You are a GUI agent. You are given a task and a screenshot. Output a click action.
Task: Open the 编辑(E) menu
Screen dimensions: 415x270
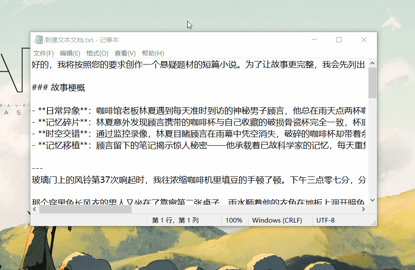(70, 53)
